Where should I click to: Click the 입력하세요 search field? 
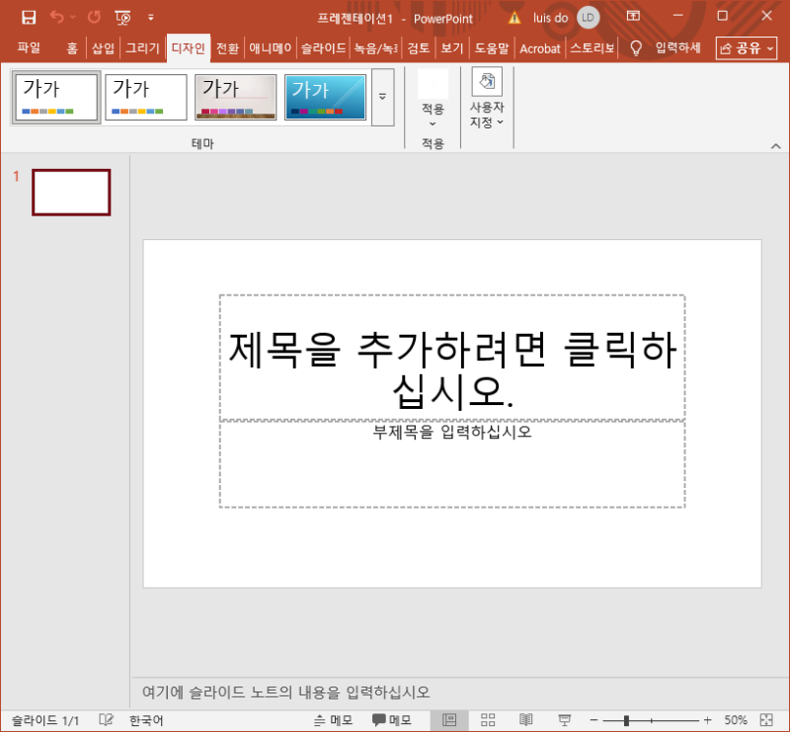(x=677, y=47)
